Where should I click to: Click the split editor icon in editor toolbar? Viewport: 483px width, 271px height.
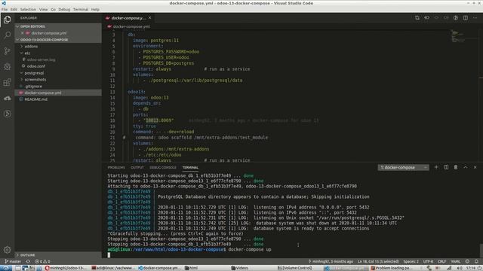[466, 18]
